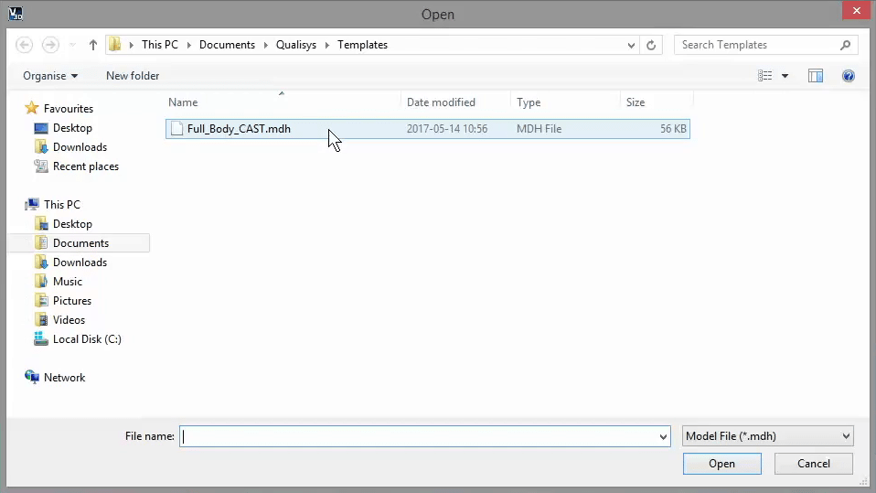This screenshot has height=493, width=876.
Task: Toggle the preview pane icon
Action: click(816, 76)
